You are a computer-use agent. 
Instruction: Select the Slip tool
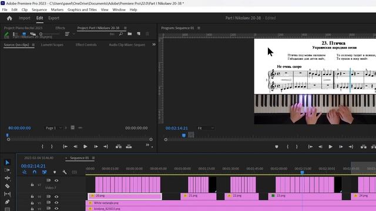click(x=7, y=194)
